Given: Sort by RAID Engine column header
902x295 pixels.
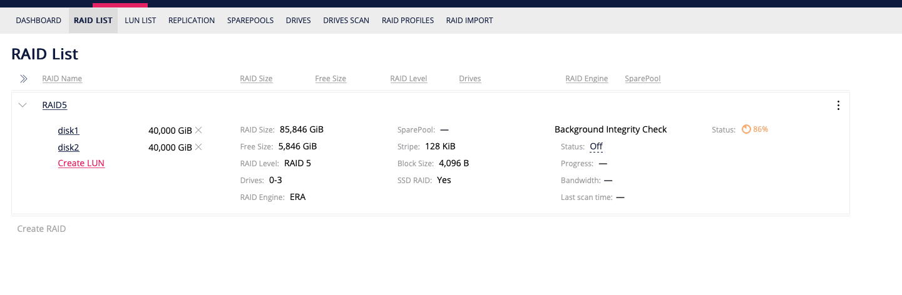Looking at the screenshot, I should click(x=587, y=79).
